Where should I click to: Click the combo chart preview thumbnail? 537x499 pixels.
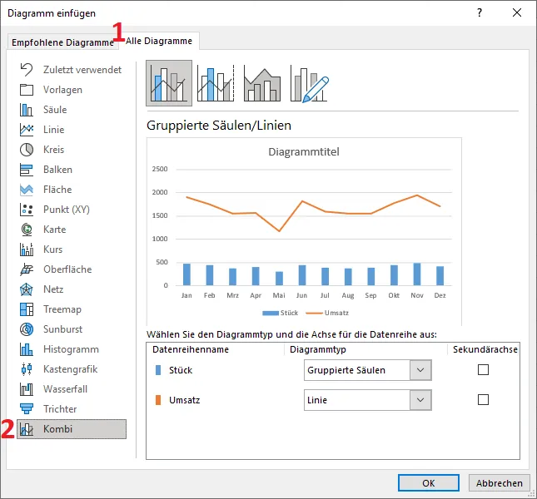coord(303,233)
